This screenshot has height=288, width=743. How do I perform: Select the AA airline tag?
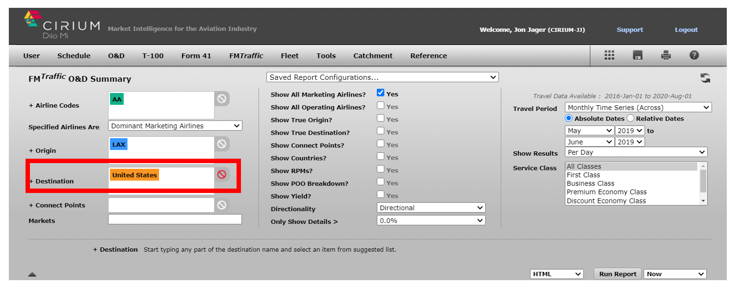coord(117,99)
